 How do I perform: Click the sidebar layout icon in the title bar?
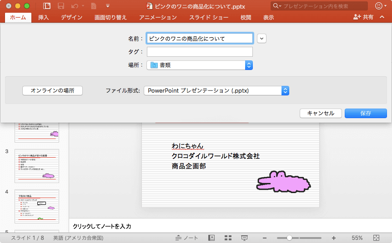pyautogui.click(x=47, y=6)
